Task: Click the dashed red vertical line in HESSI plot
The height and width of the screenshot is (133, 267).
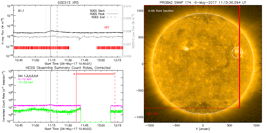Action: [115, 97]
